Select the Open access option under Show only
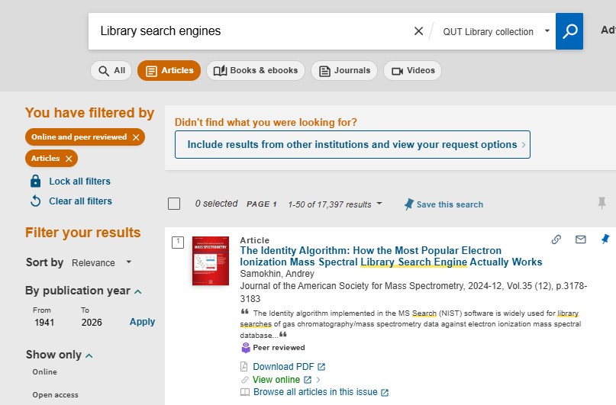This screenshot has width=616, height=405. (x=55, y=395)
